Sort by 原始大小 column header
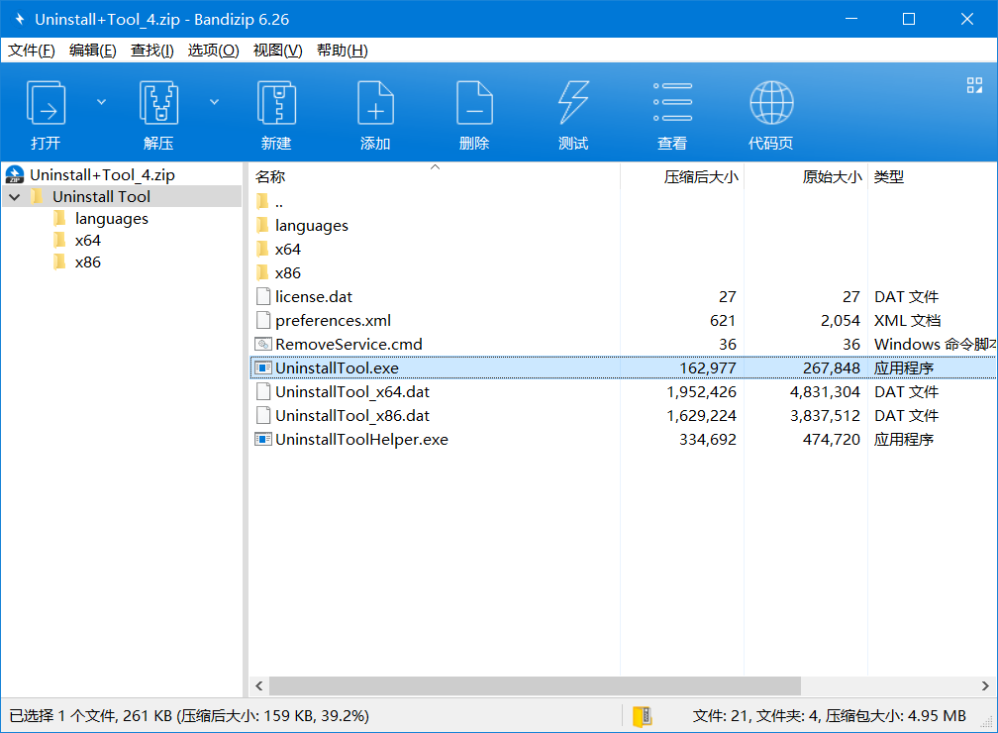The height and width of the screenshot is (733, 998). 806,176
